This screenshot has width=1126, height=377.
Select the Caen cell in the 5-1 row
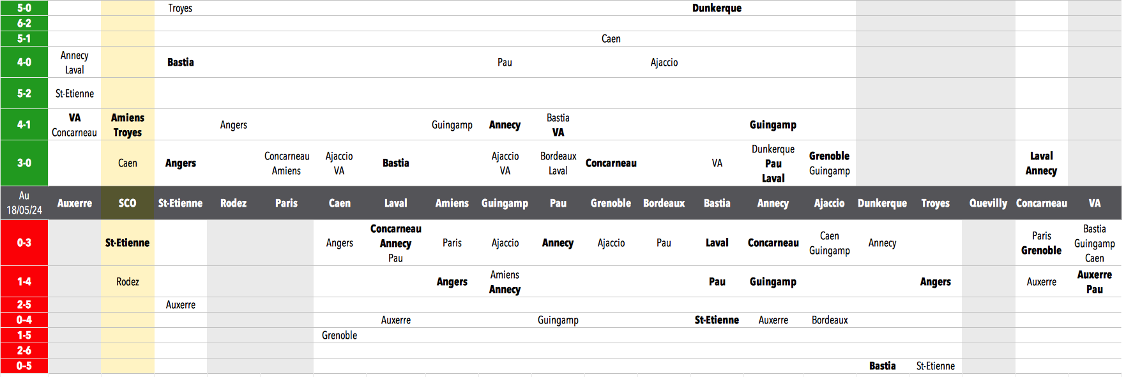pyautogui.click(x=611, y=39)
